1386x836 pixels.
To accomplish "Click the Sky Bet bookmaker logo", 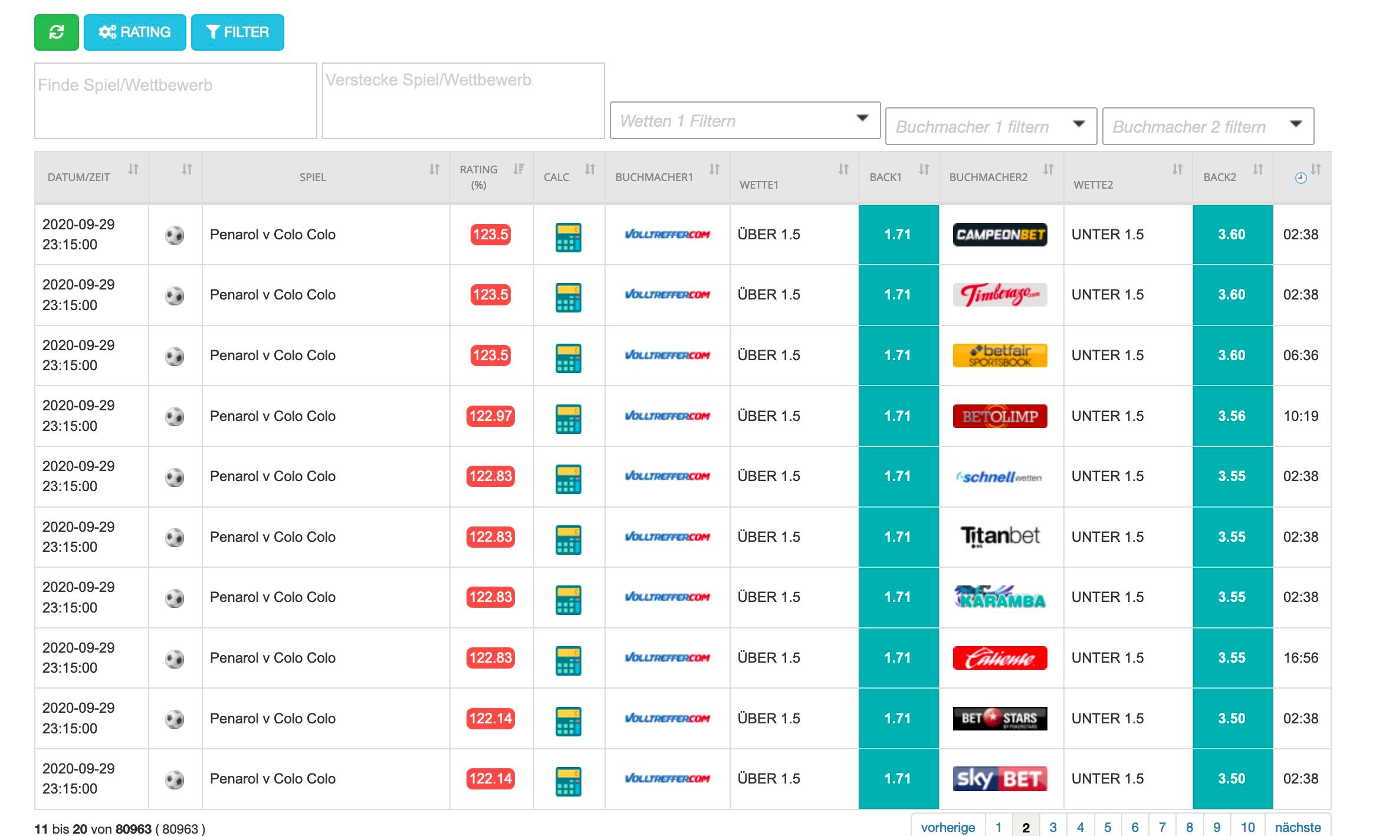I will [1000, 779].
